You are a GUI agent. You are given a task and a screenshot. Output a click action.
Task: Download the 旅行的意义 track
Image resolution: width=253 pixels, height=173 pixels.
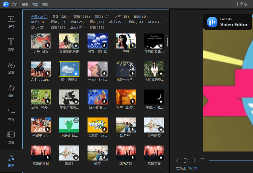click(76, 73)
